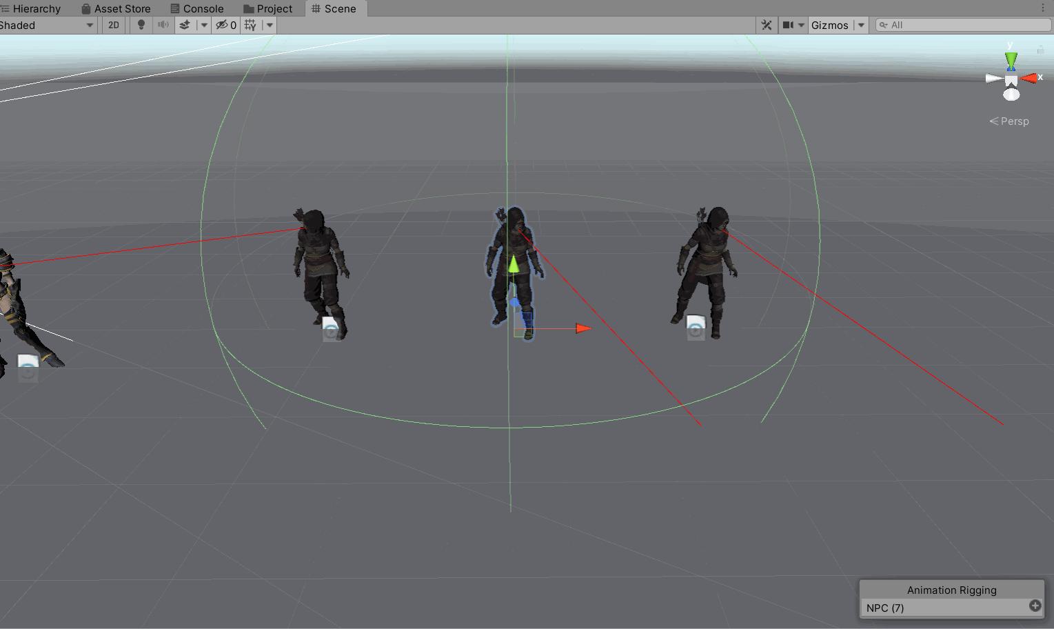Screen dimensions: 1054x629
Task: Switch to the Project tab
Action: pos(268,8)
